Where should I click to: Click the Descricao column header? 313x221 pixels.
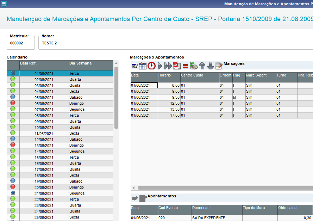(x=217, y=210)
